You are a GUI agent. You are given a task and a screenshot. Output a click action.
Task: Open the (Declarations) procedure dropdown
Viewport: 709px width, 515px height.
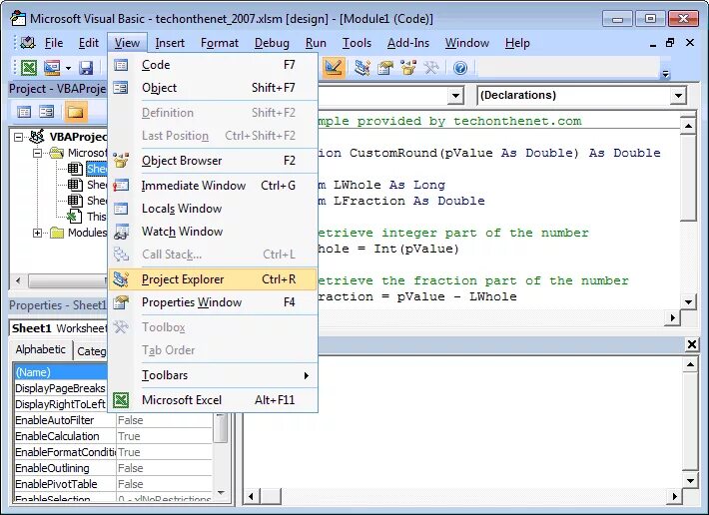coord(678,96)
